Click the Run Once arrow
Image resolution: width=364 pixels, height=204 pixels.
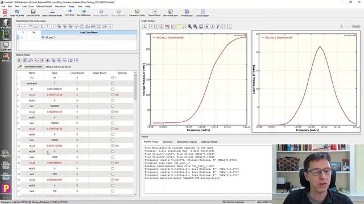click(69, 12)
